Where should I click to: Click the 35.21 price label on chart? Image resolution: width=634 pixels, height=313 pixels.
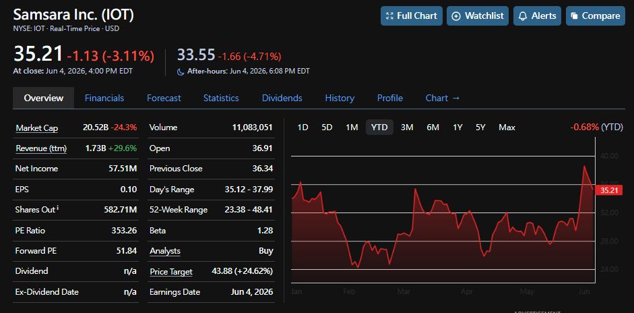tap(609, 190)
